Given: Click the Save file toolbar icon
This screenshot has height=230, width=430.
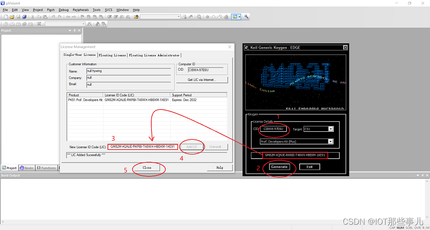Looking at the screenshot, I should point(18,17).
